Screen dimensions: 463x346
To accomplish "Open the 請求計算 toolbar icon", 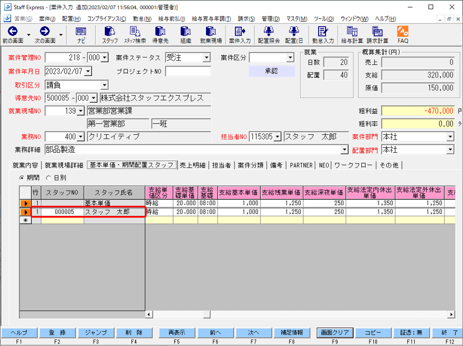I will [377, 31].
